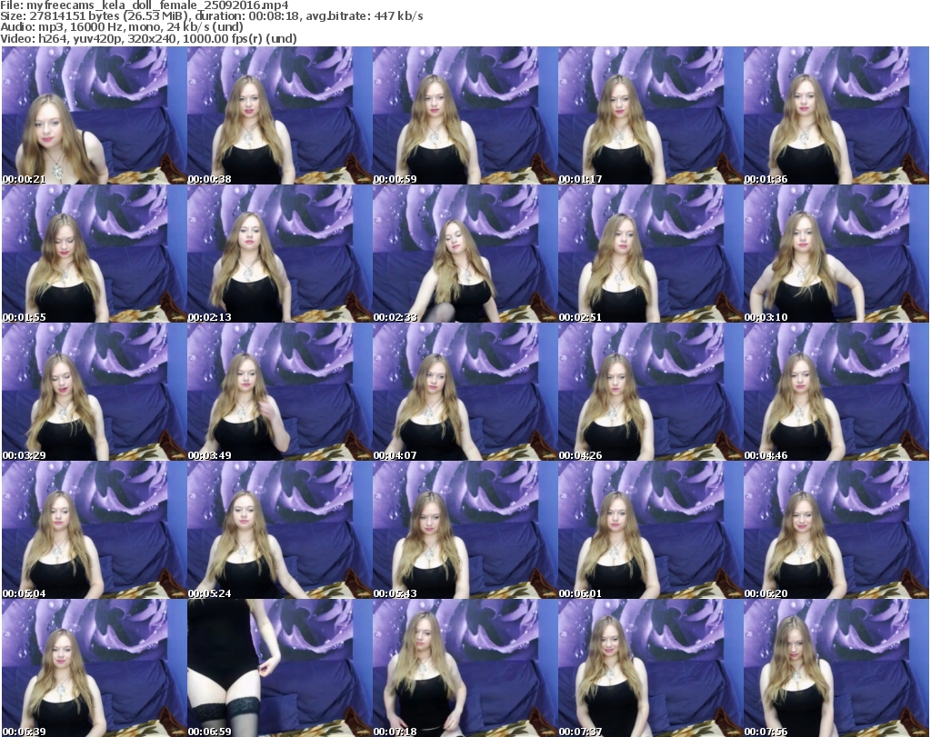Viewport: 931px width, 737px height.
Task: Open the last frame at 00:07:56
Action: coord(835,668)
